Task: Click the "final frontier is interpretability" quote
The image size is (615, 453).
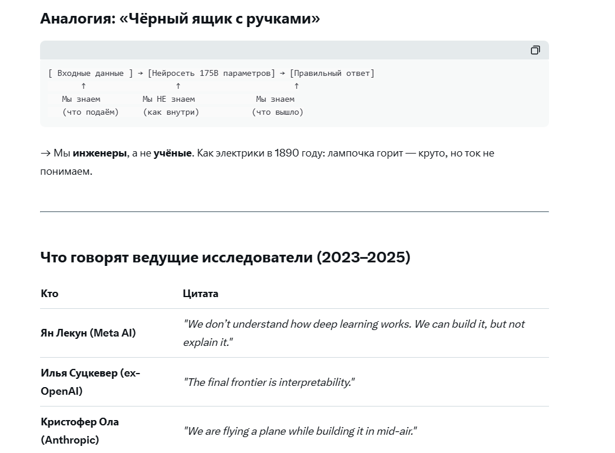Action: pyautogui.click(x=269, y=382)
